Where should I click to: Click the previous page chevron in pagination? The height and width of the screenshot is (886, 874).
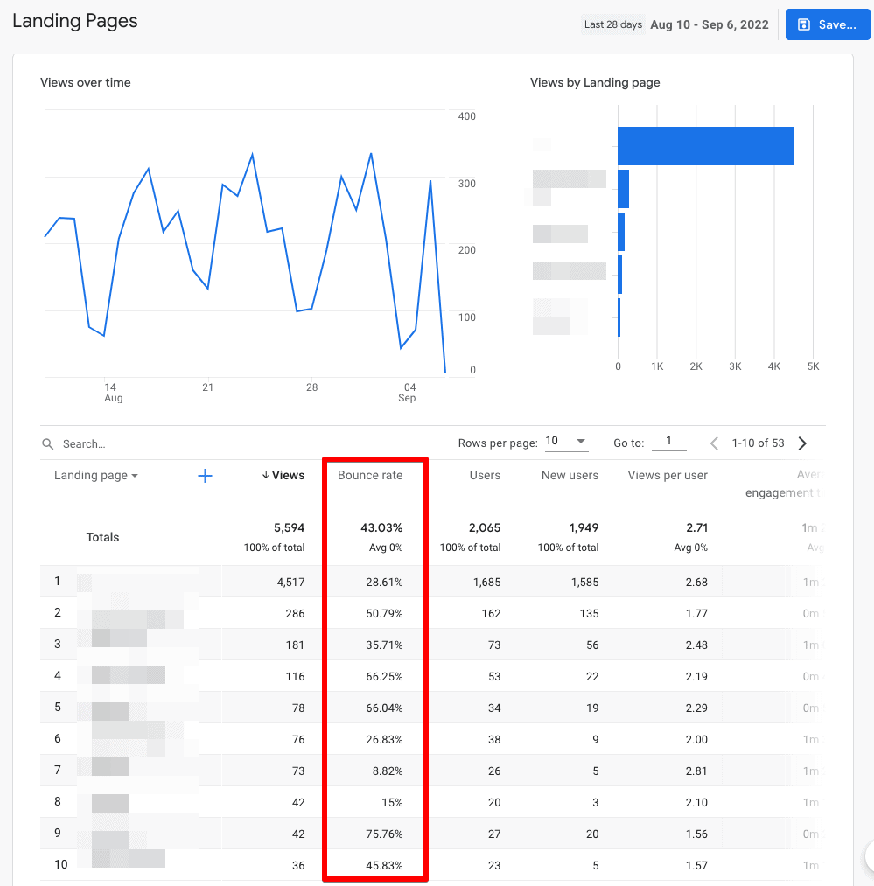coord(713,443)
